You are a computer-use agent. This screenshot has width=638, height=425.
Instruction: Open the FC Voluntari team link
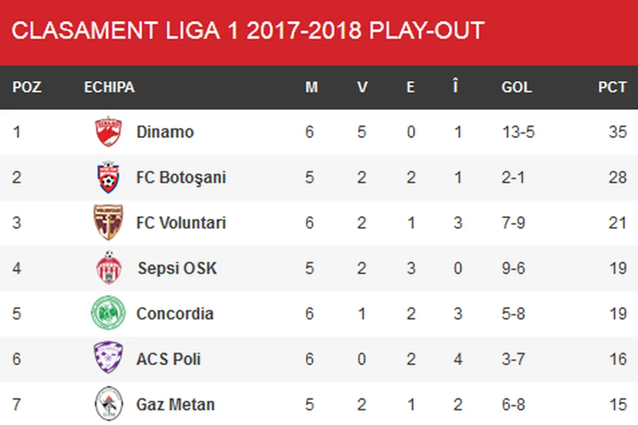[181, 223]
